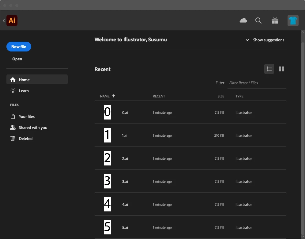Expand Show suggestions chevron
This screenshot has height=239, width=305.
tap(247, 40)
